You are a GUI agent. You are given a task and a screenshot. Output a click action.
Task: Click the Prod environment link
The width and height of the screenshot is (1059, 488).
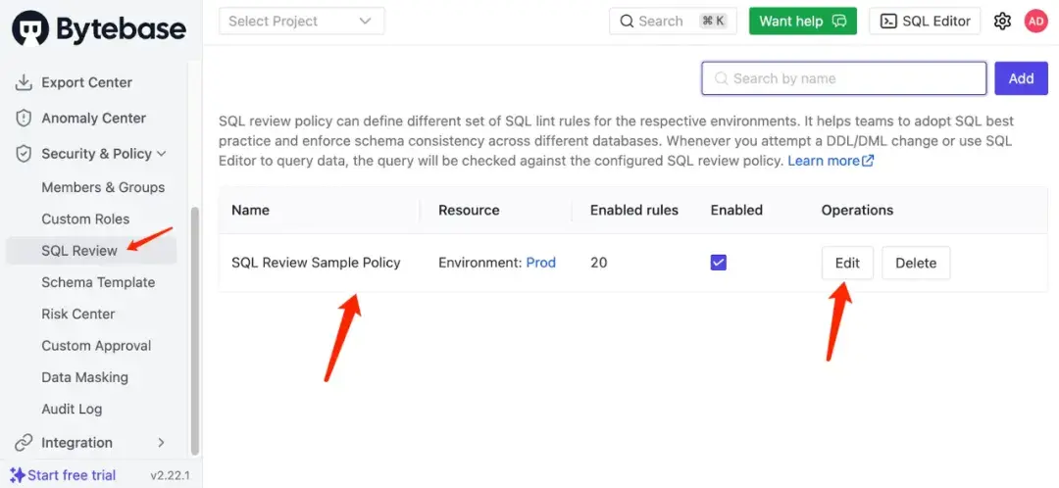(x=541, y=263)
